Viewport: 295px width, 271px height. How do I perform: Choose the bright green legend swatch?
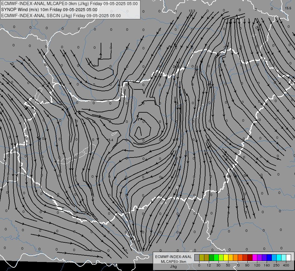tap(216, 258)
